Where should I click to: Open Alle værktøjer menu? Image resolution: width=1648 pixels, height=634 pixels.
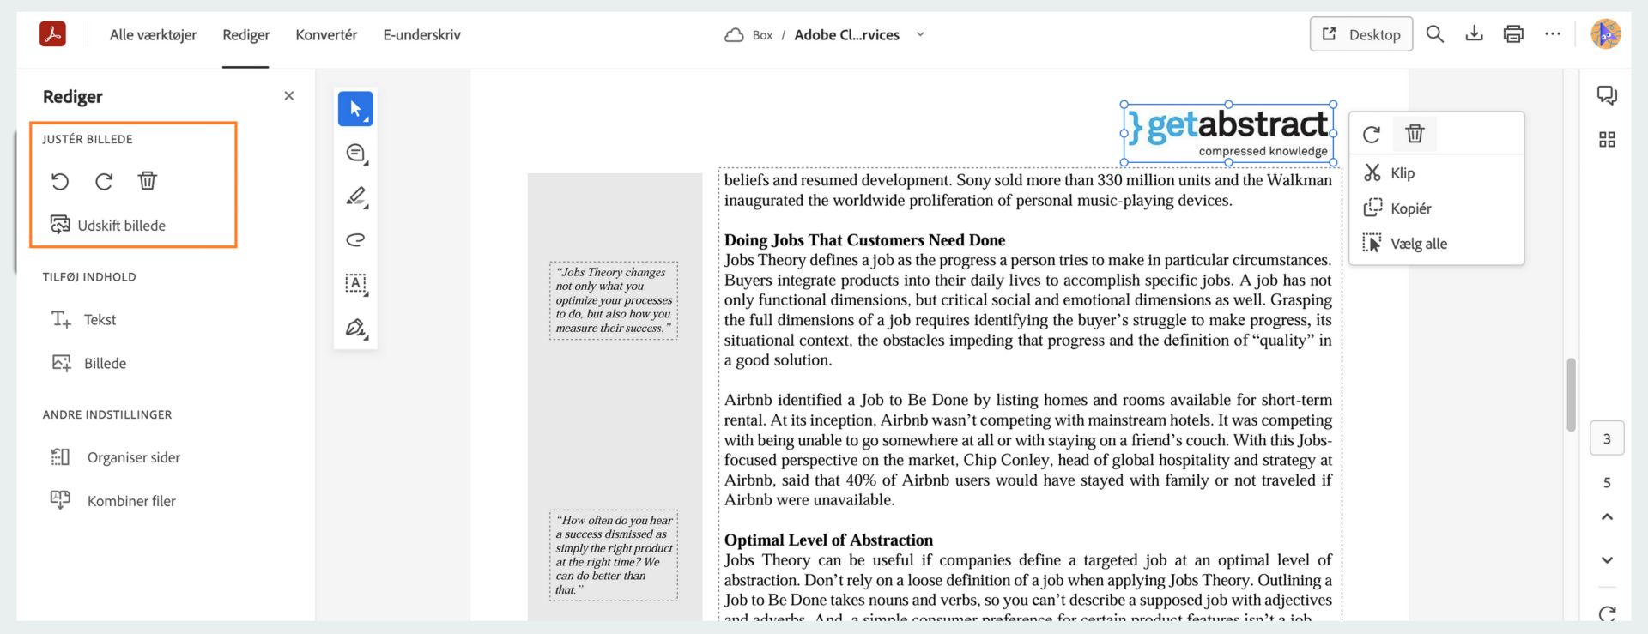[x=153, y=35]
